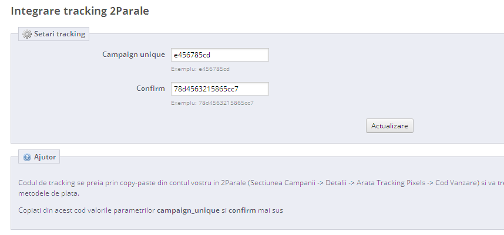Click the Confirm field label

[x=150, y=88]
